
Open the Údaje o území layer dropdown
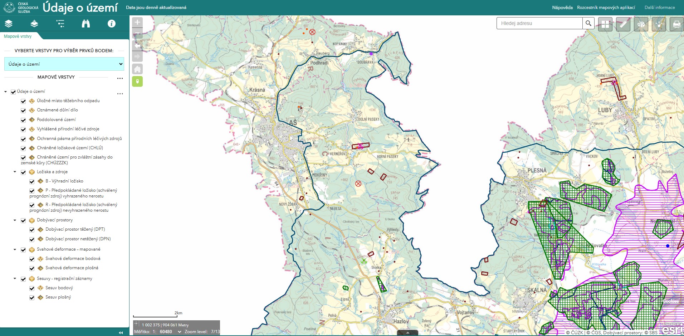tap(64, 64)
